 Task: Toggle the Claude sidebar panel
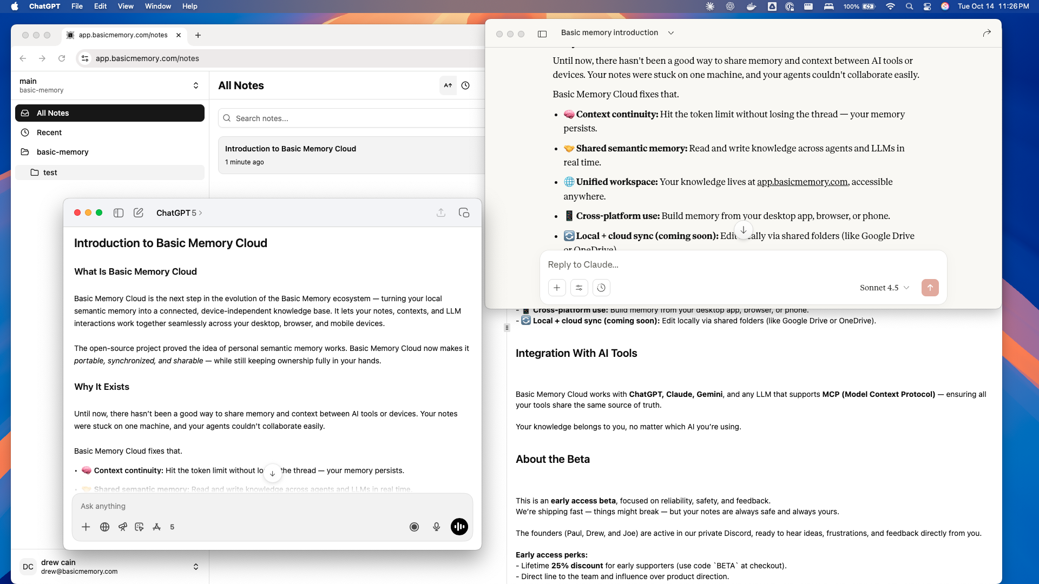point(542,34)
